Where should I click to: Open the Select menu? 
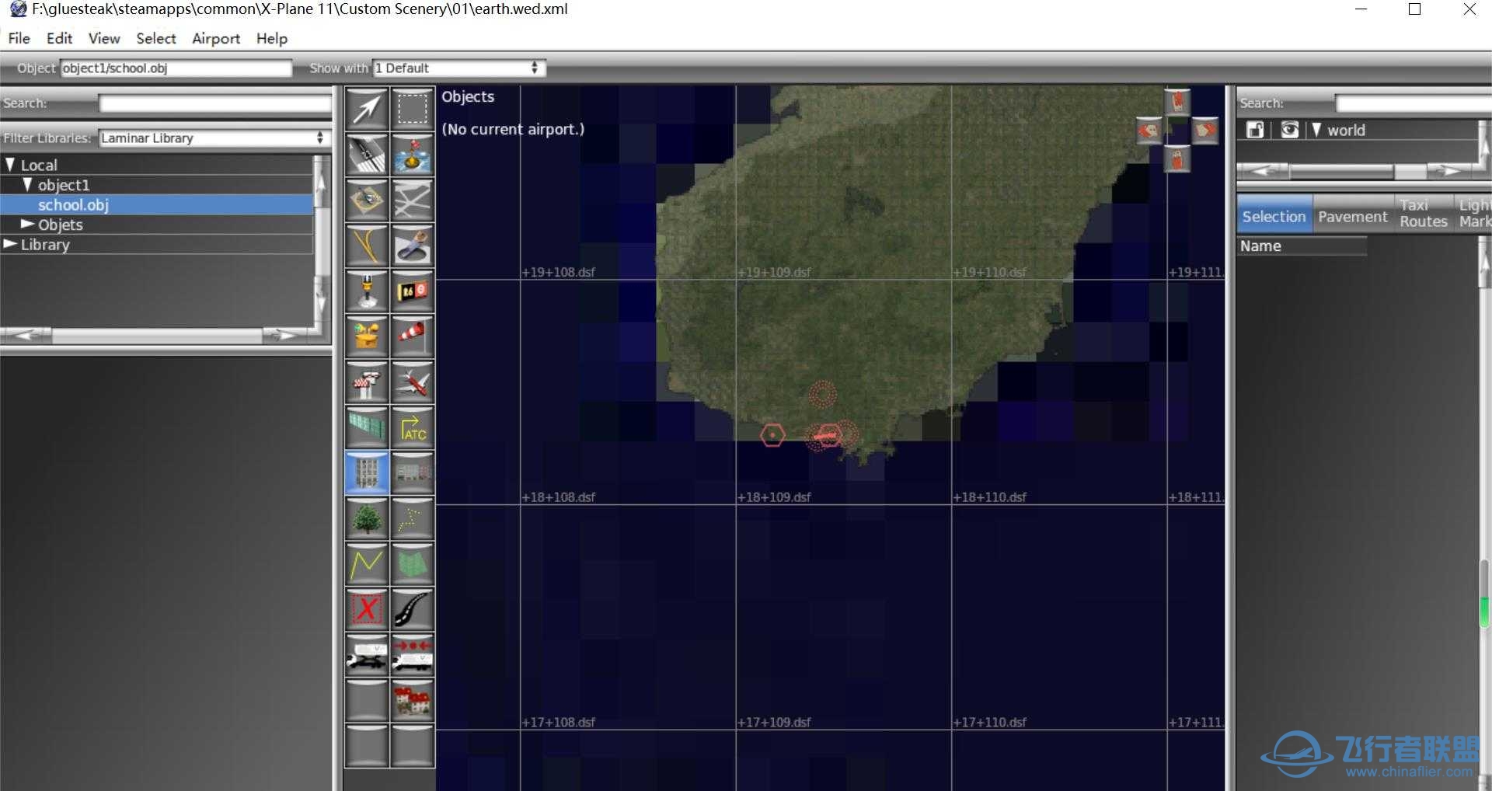pyautogui.click(x=156, y=38)
